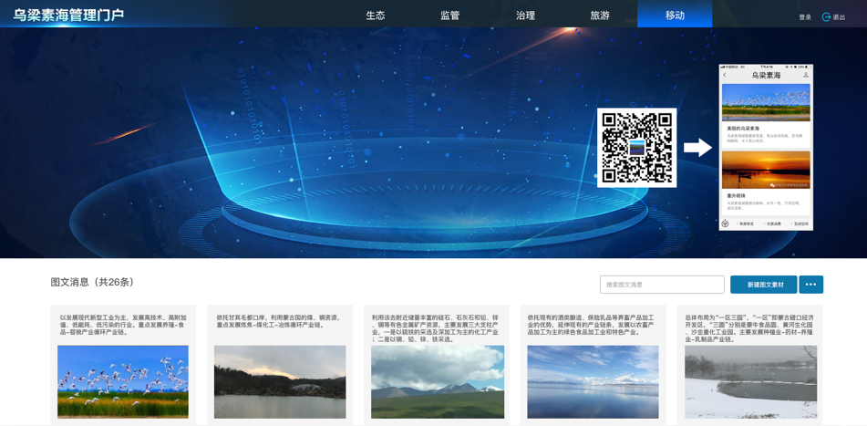Viewport: 867px width, 426px height.
Task: Click the logout (退出) icon
Action: [826, 17]
